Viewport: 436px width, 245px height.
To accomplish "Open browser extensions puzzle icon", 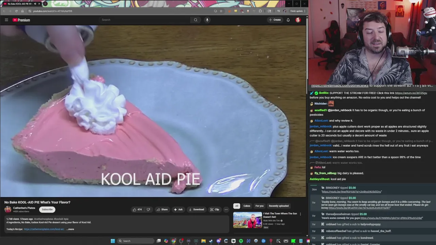I will tap(260, 11).
